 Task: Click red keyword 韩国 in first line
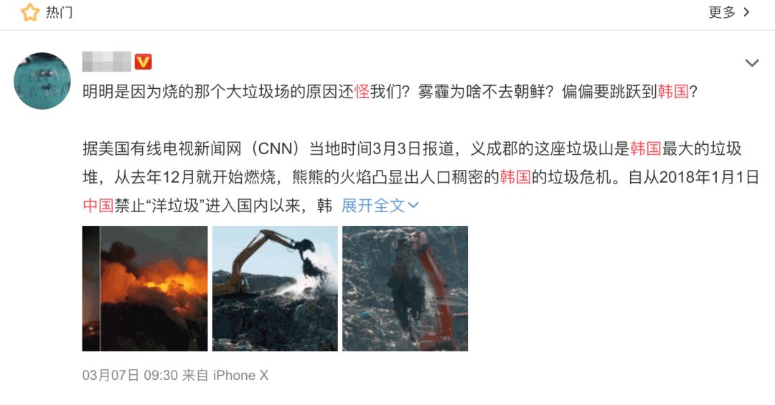673,91
